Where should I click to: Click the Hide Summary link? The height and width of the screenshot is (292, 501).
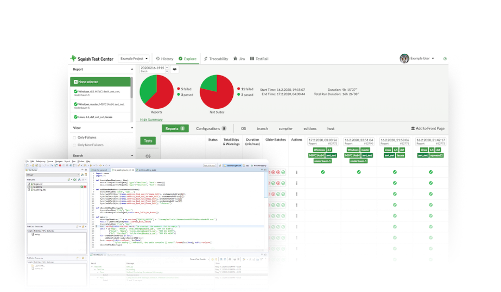(x=151, y=119)
